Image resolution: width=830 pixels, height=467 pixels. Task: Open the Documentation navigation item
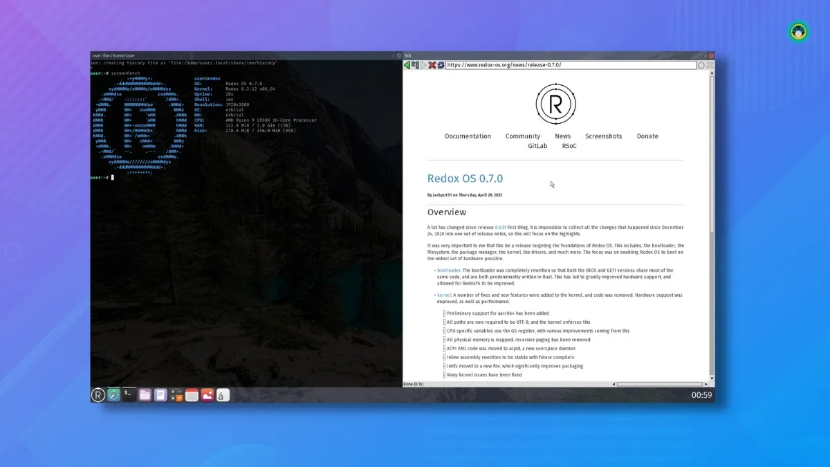click(468, 136)
